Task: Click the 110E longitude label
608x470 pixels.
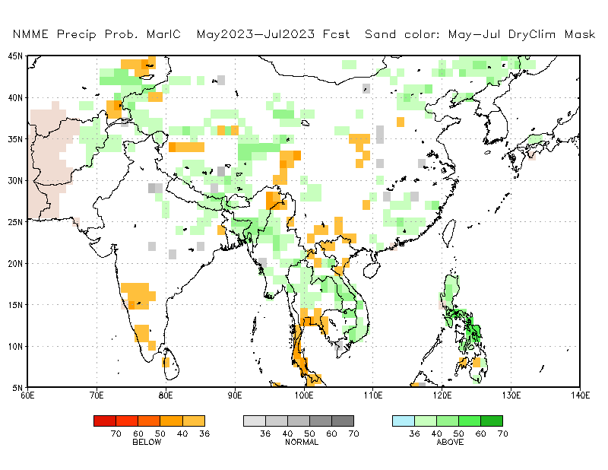Action: (x=373, y=395)
